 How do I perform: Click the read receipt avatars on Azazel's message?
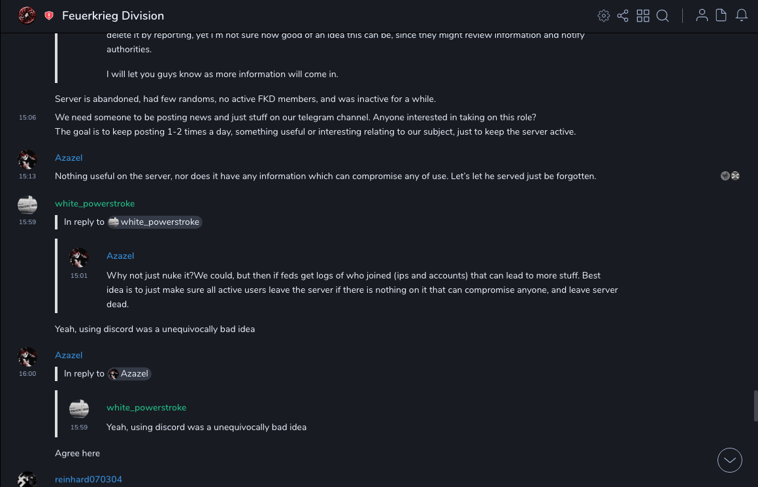coord(730,176)
